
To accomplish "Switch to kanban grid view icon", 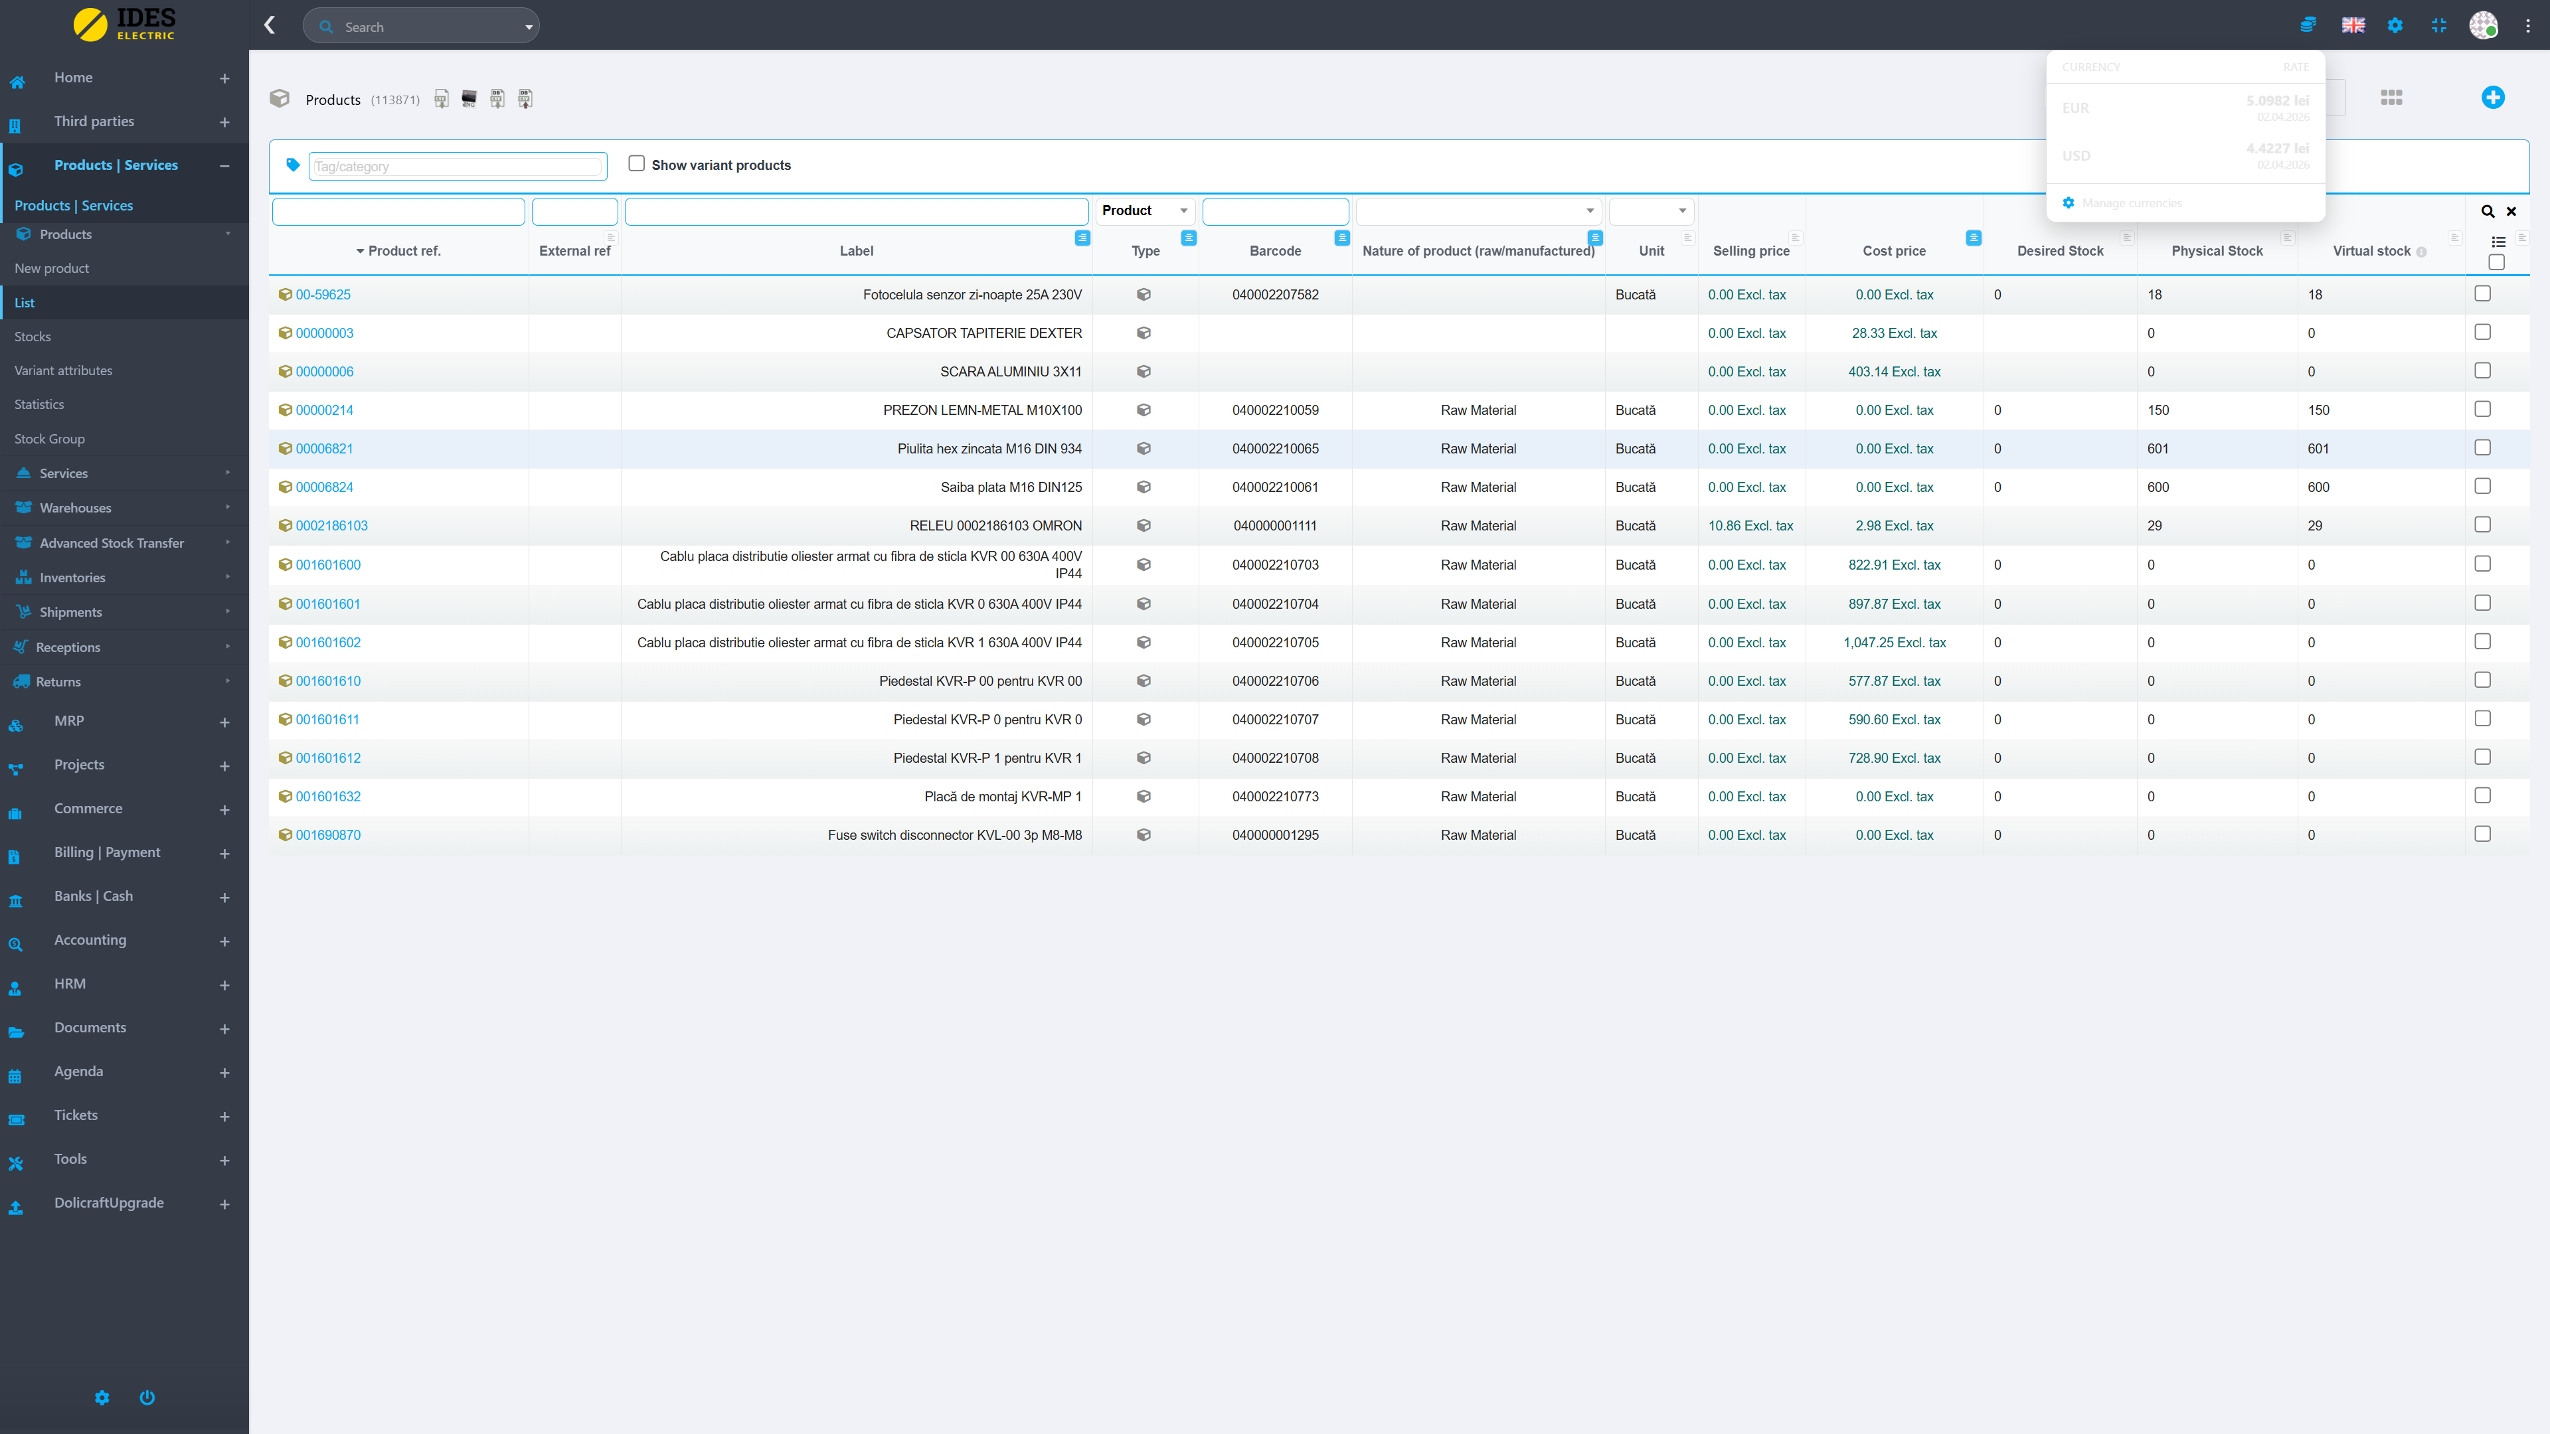I will click(x=2391, y=97).
